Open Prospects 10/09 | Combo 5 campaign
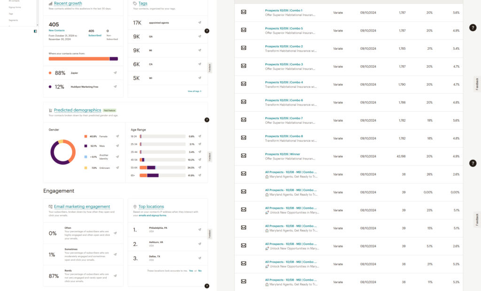 click(x=284, y=28)
